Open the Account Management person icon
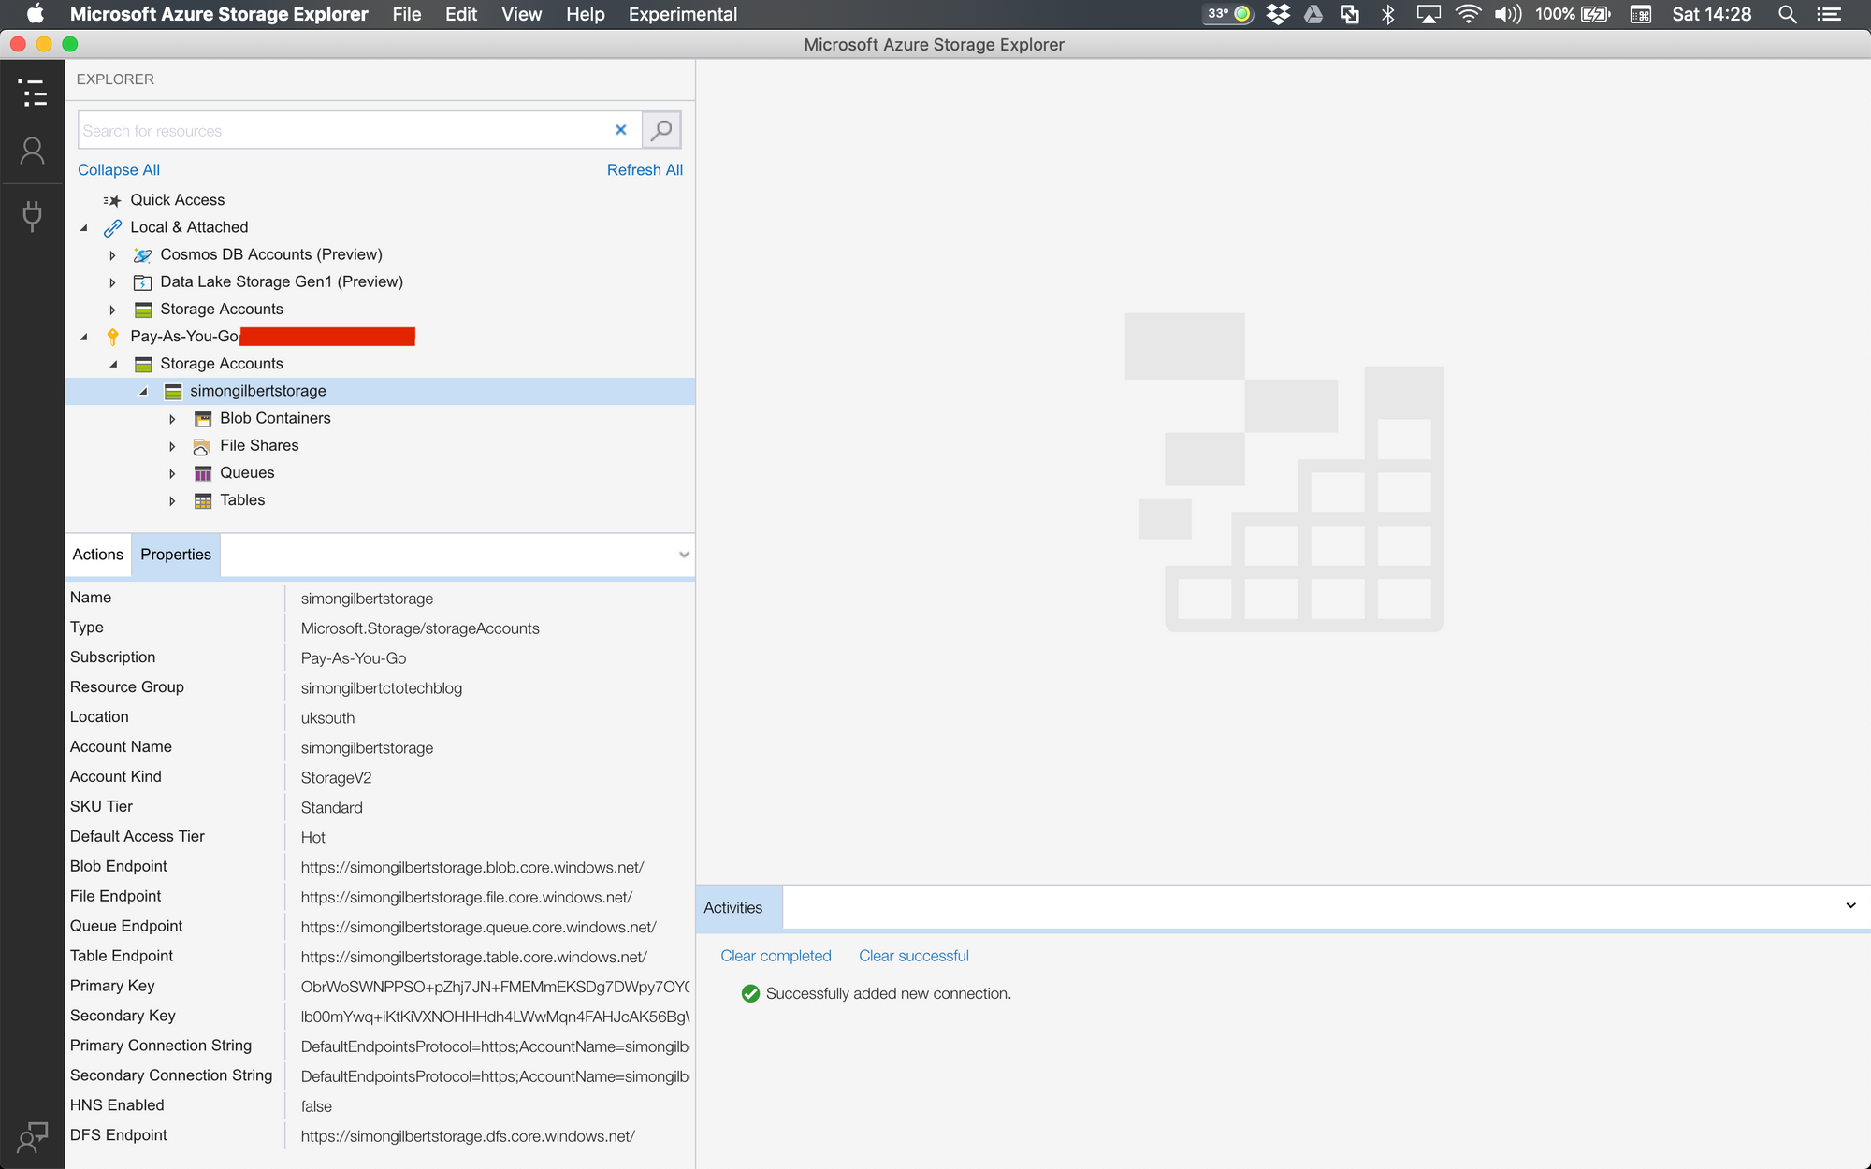 pyautogui.click(x=32, y=151)
